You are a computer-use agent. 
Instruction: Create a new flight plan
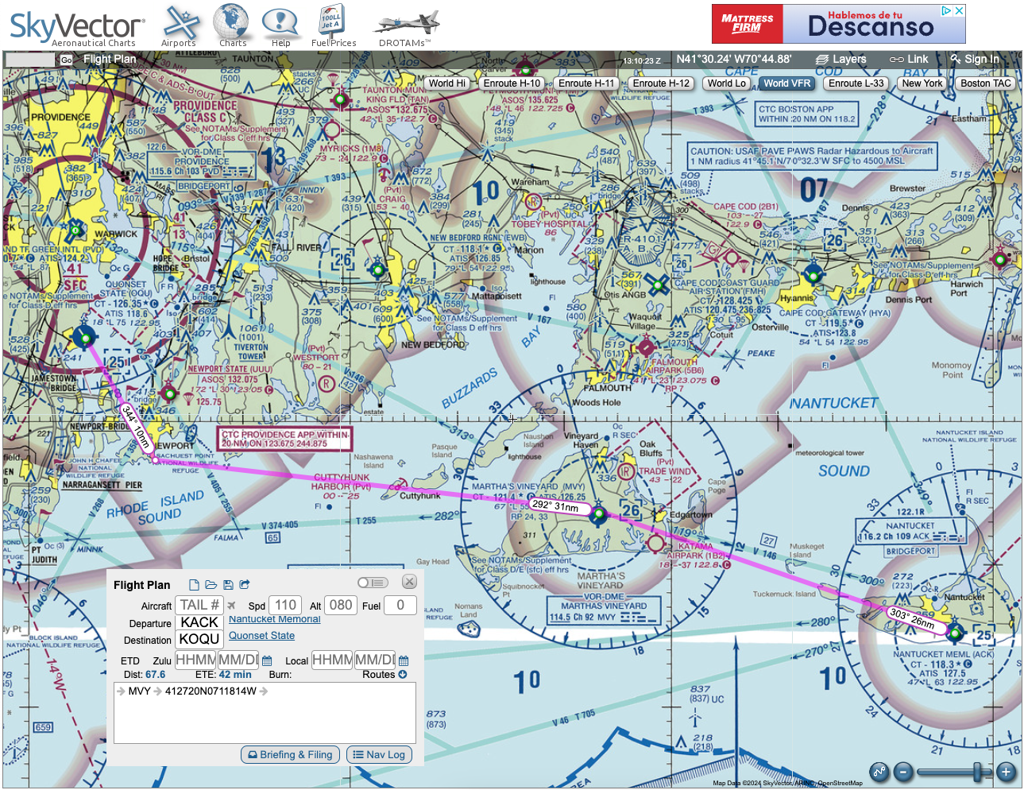click(x=194, y=584)
